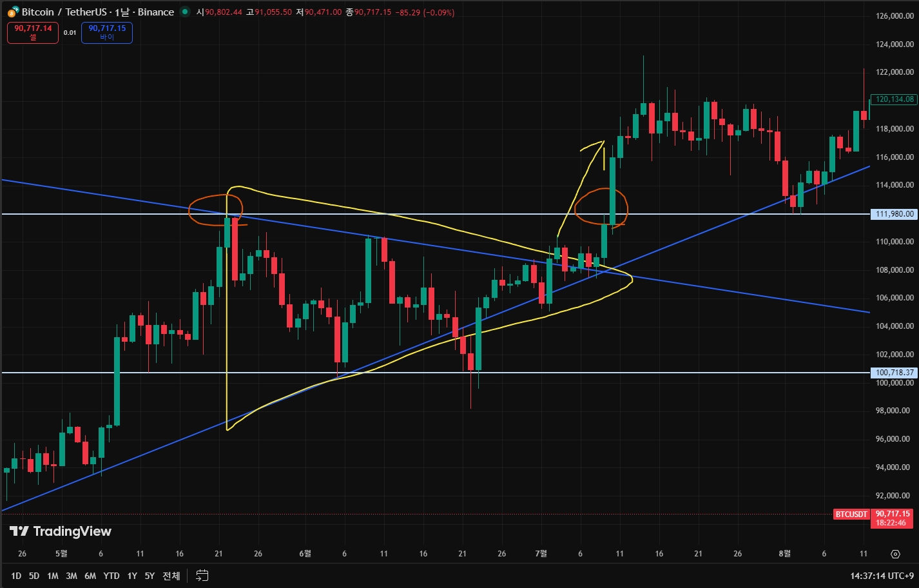
Task: Show the 5Y time range
Action: pos(150,576)
